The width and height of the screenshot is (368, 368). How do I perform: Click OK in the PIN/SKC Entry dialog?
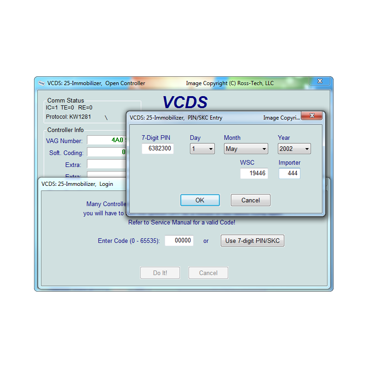200,200
